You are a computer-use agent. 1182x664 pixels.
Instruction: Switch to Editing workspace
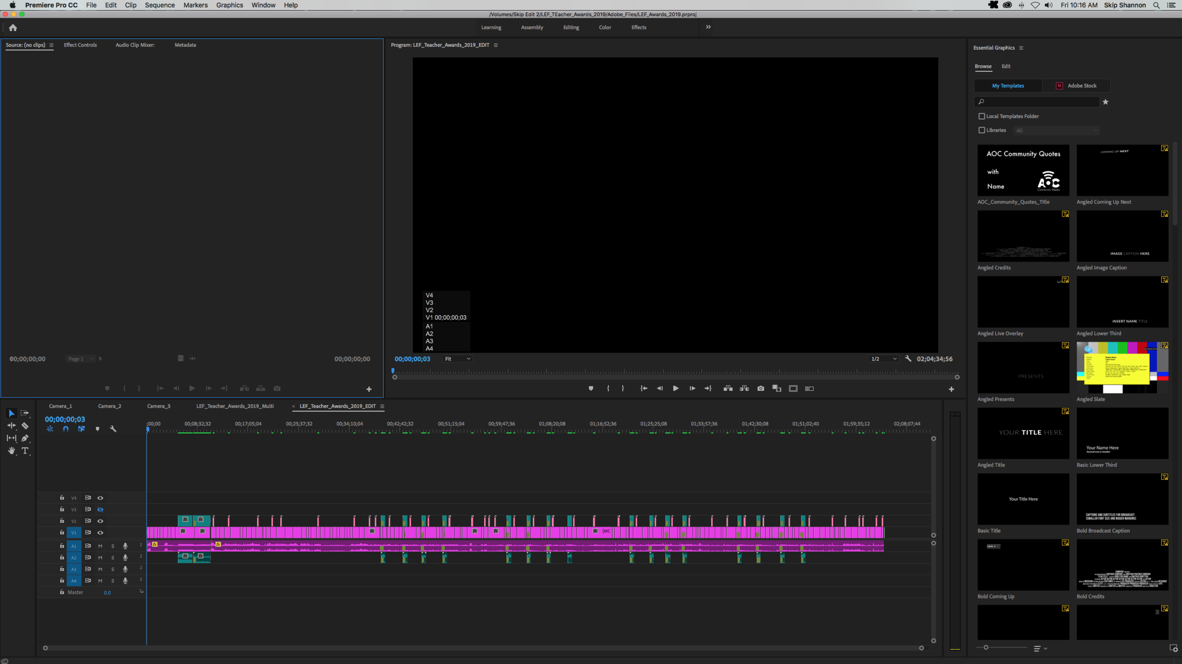[571, 27]
